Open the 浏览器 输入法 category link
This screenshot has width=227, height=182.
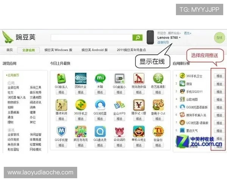(x=17, y=97)
